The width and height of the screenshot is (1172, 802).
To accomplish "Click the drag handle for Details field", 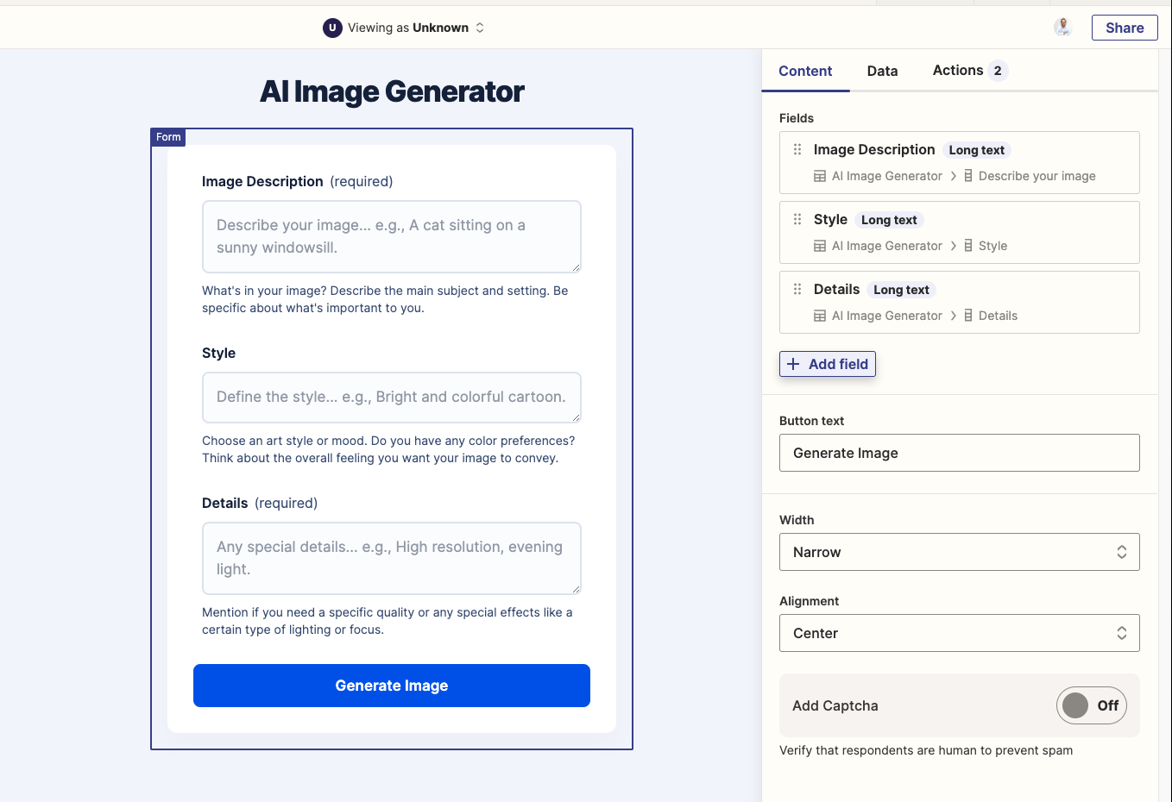I will pos(797,289).
